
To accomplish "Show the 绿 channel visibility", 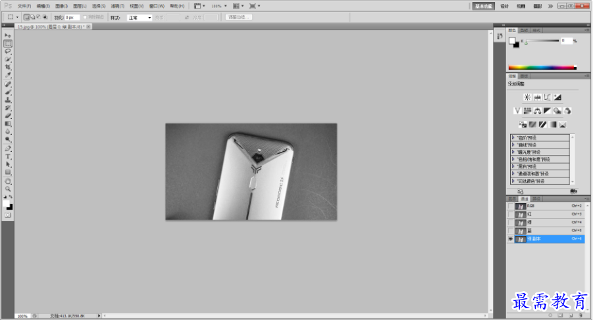I will (511, 223).
